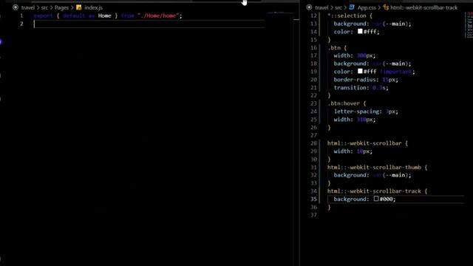Click the CSS file icon beside App.css breadcrumb
The height and width of the screenshot is (266, 473).
352,7
